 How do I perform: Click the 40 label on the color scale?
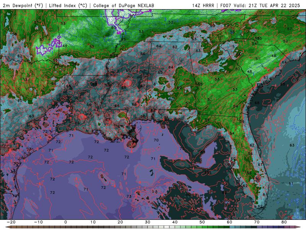[x=175, y=222]
